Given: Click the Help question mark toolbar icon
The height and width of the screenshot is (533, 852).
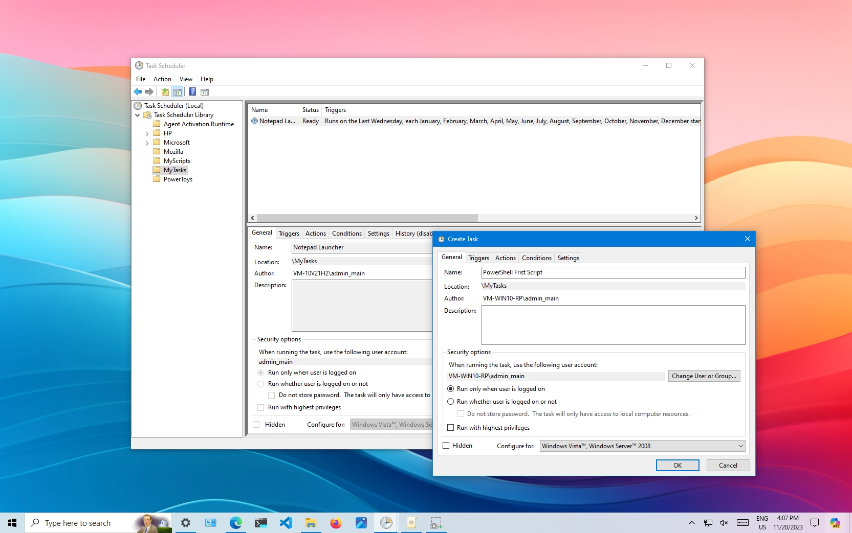Looking at the screenshot, I should [x=192, y=91].
